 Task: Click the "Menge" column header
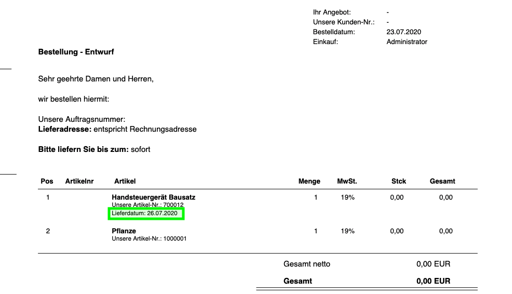(x=309, y=181)
